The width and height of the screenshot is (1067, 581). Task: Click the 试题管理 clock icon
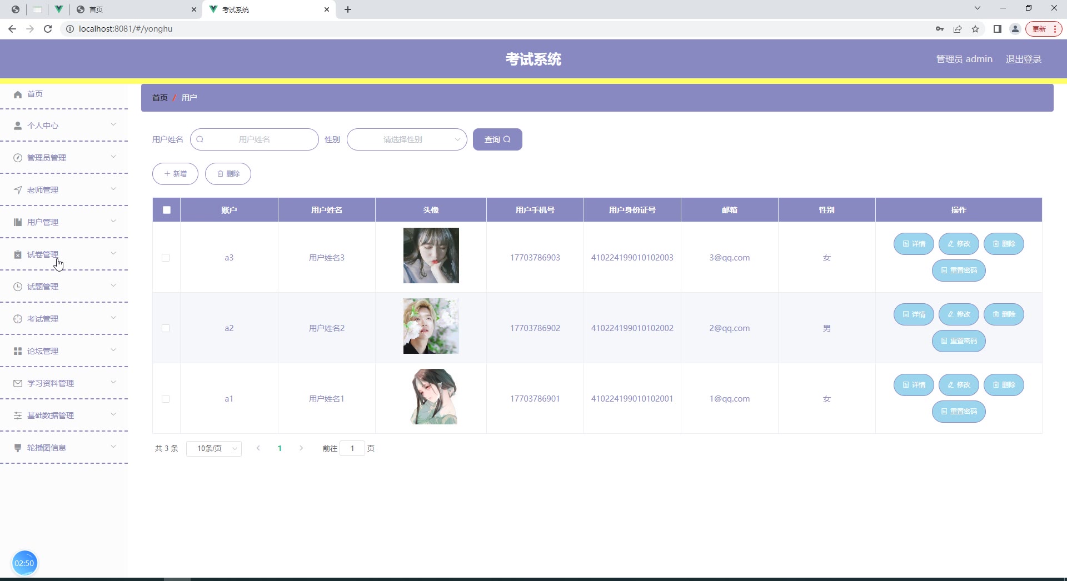tap(18, 287)
